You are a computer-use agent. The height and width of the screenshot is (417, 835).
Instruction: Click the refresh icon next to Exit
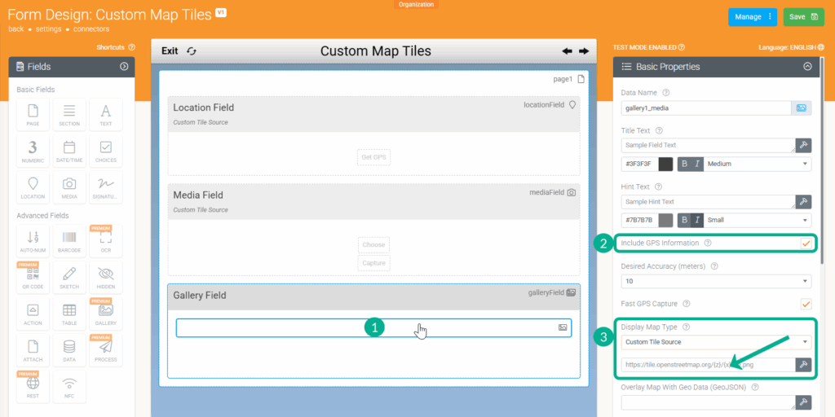tap(192, 51)
